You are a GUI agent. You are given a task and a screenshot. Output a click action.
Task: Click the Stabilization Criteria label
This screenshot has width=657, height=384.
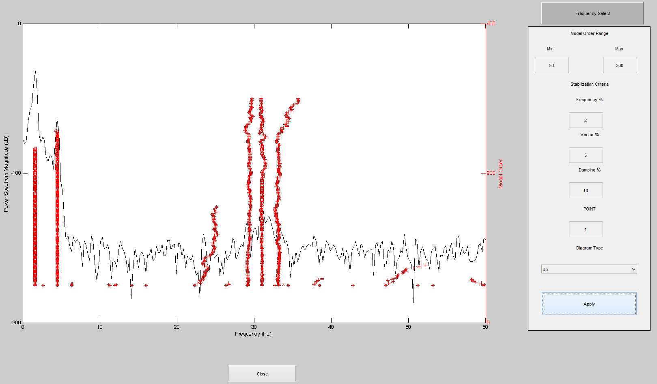click(x=589, y=84)
